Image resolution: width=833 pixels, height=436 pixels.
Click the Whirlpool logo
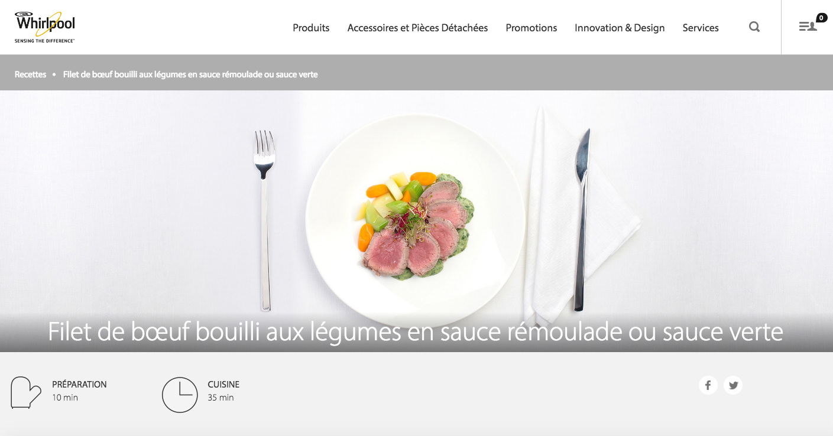point(45,27)
